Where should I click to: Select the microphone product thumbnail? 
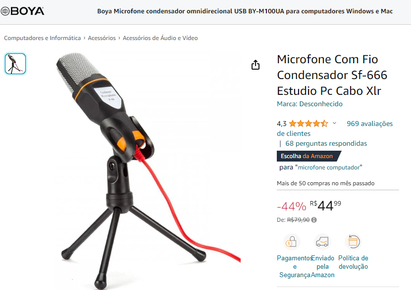15,64
